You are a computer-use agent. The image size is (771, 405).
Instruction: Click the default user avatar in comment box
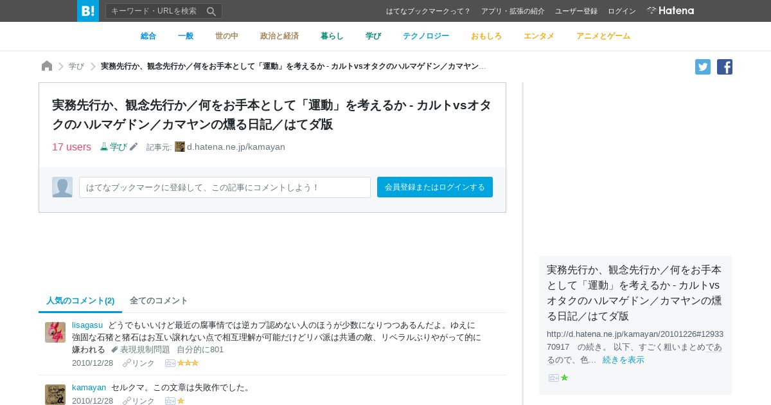tap(62, 187)
